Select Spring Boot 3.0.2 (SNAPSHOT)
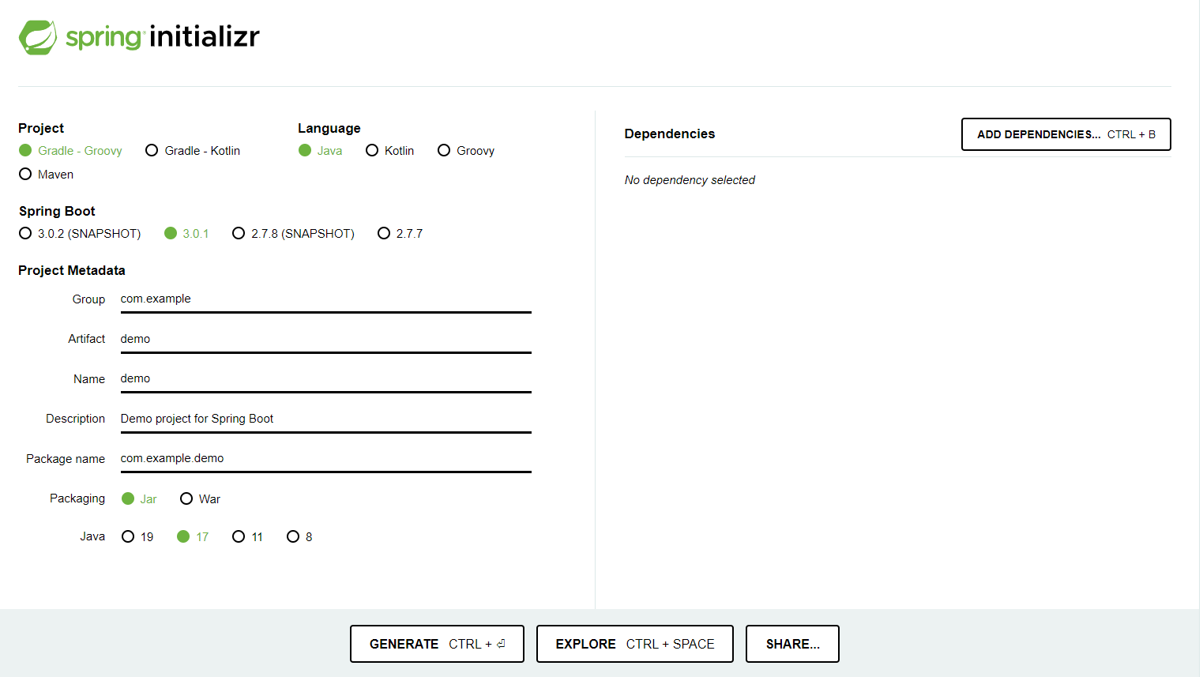 (x=80, y=234)
